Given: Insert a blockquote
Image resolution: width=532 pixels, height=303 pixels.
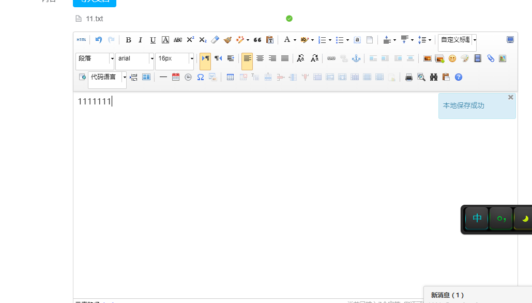Looking at the screenshot, I should tap(257, 40).
